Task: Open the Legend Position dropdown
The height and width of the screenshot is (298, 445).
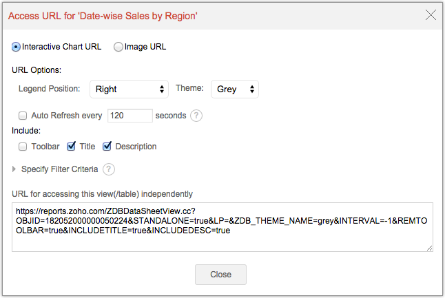Action: tap(130, 89)
